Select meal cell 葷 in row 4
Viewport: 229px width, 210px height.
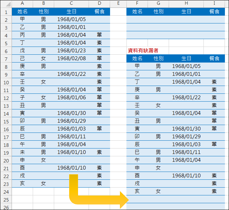[x=99, y=35]
